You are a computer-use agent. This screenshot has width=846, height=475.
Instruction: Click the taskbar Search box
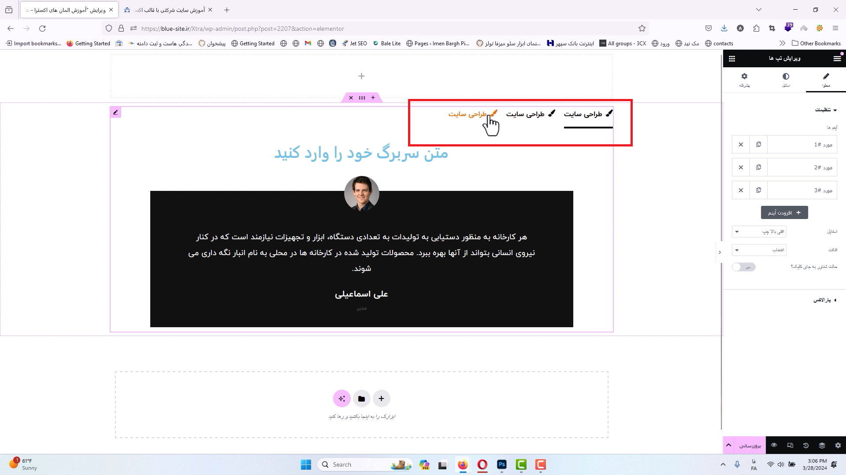(x=366, y=465)
